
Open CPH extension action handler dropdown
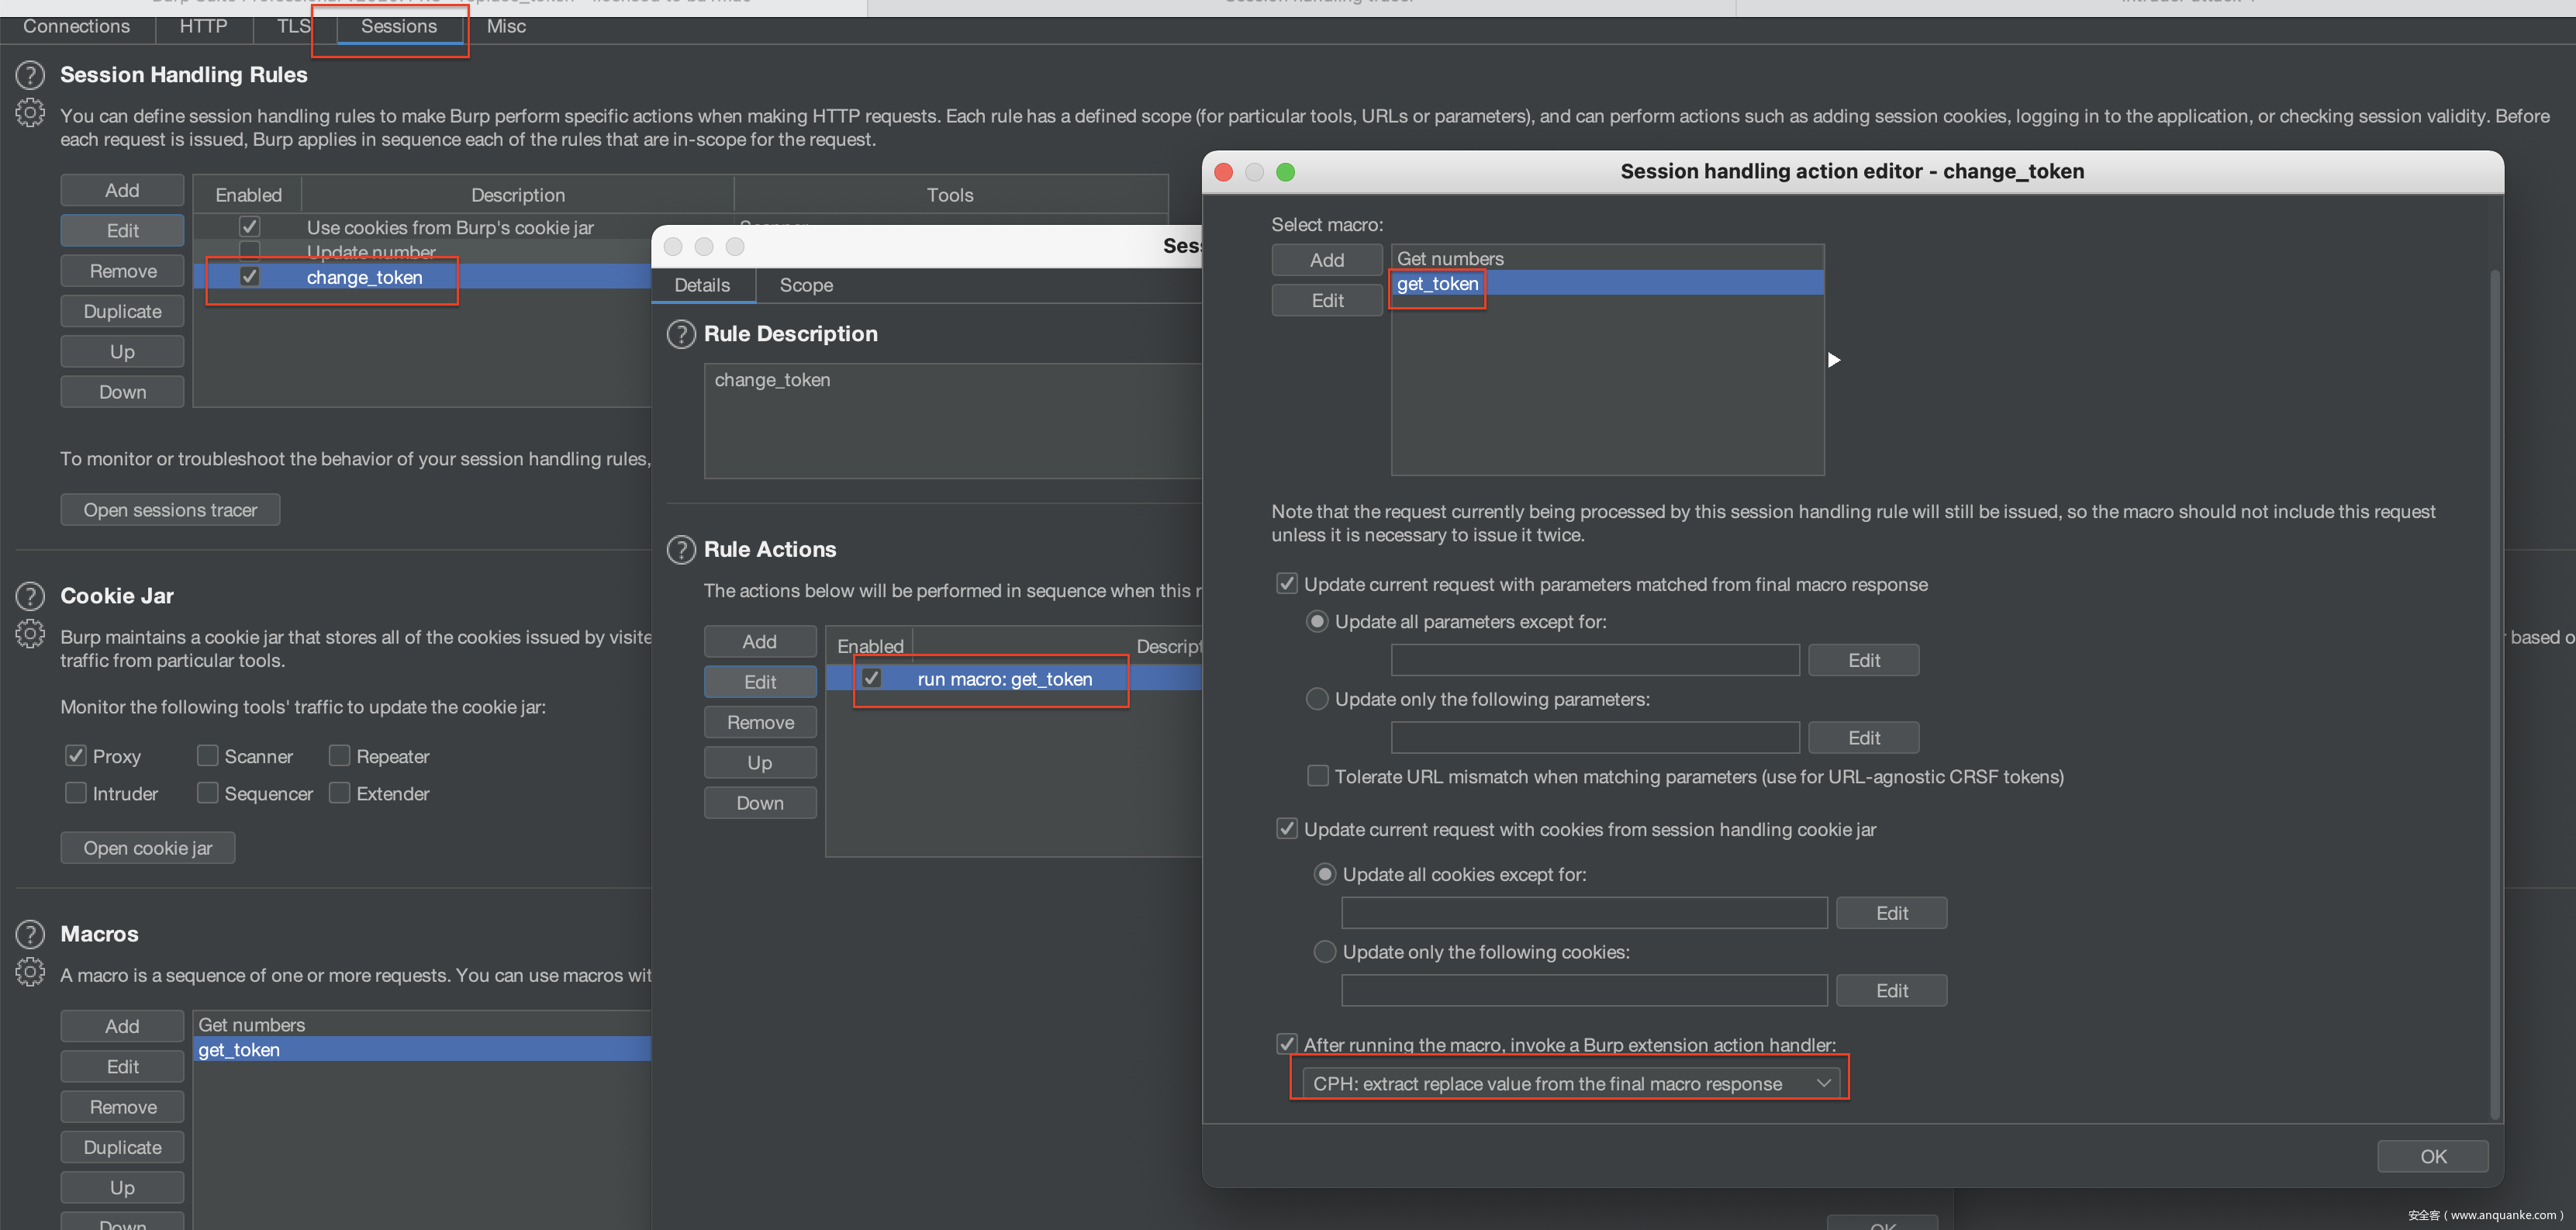[x=1570, y=1083]
